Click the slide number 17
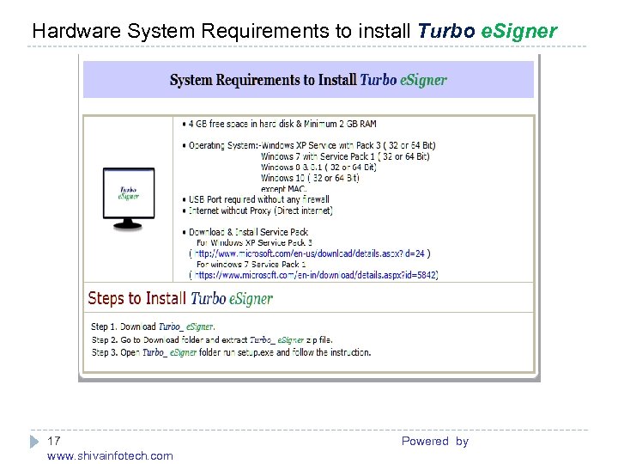Viewport: 618px width, 464px height. (54, 441)
